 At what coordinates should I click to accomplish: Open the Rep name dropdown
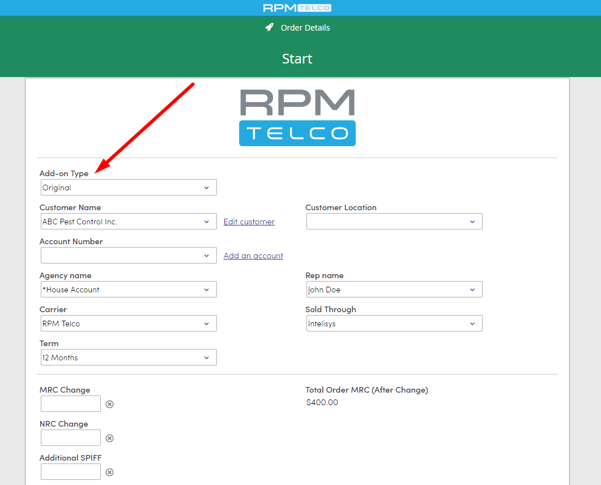point(394,290)
